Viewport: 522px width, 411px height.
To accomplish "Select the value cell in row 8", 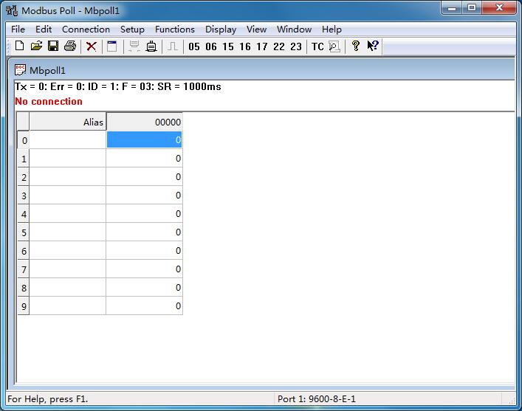I will 145,288.
